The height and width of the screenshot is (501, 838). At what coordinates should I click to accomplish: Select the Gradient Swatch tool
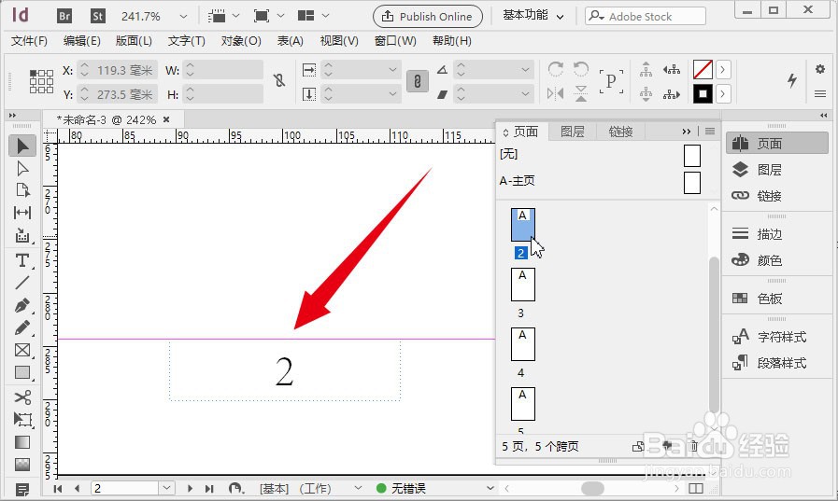22,442
